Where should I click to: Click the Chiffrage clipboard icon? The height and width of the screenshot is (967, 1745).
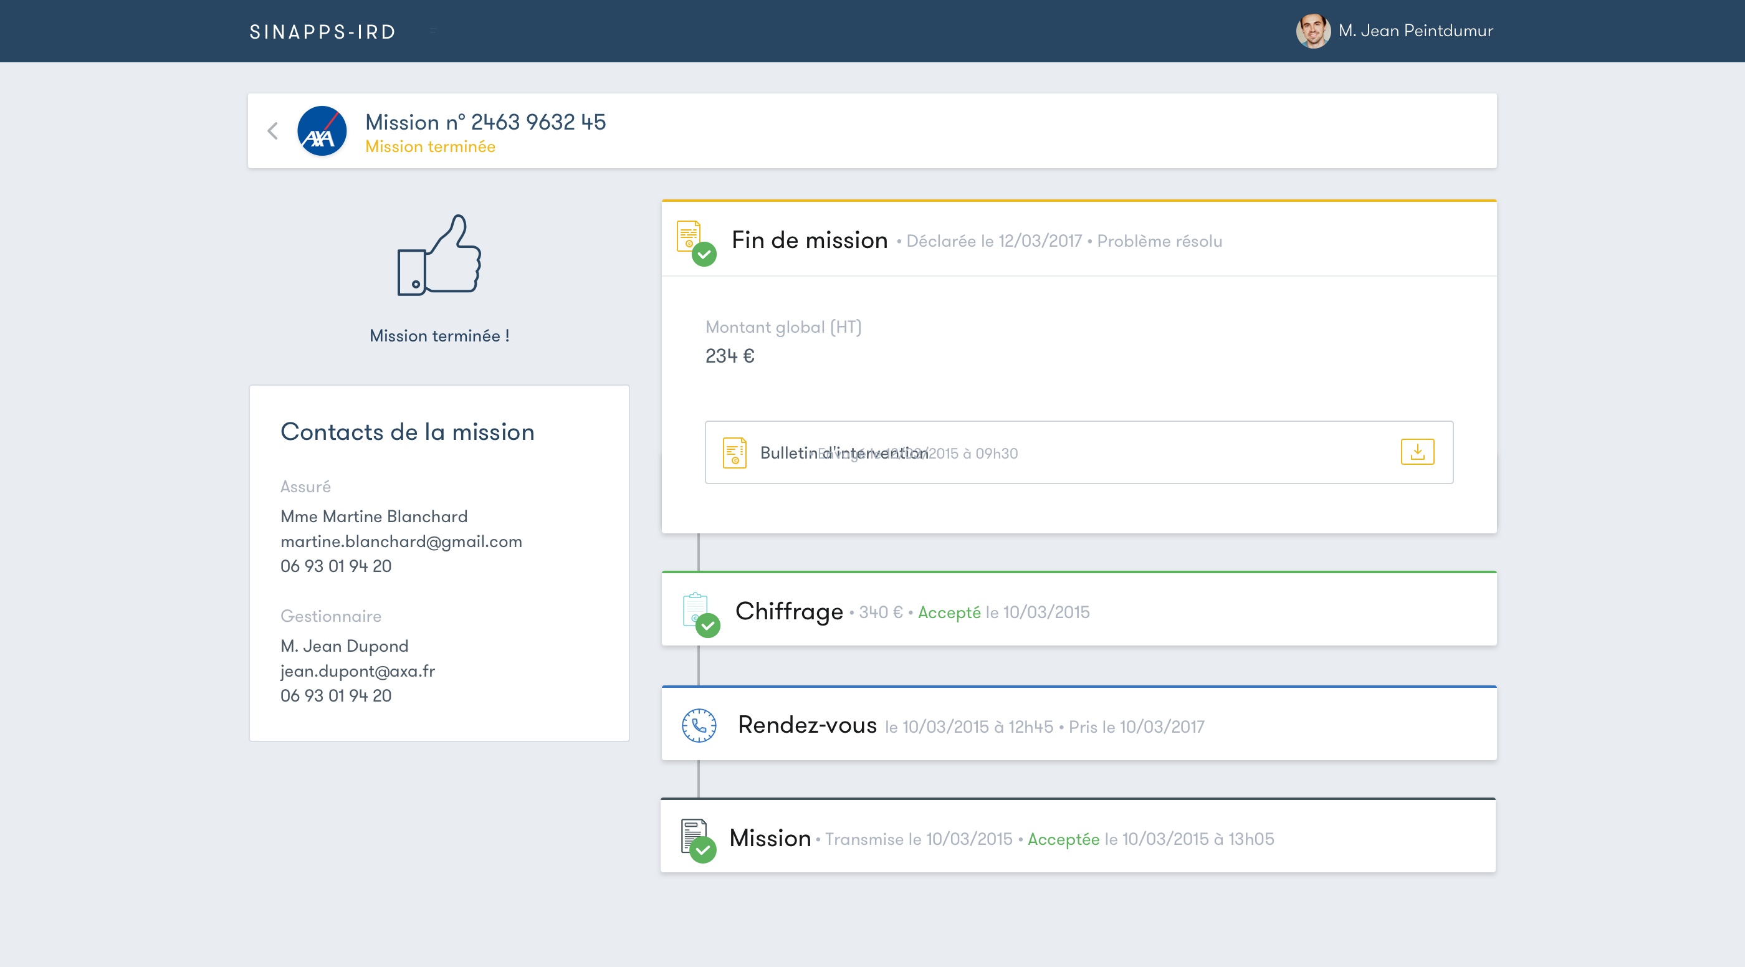[x=700, y=614]
